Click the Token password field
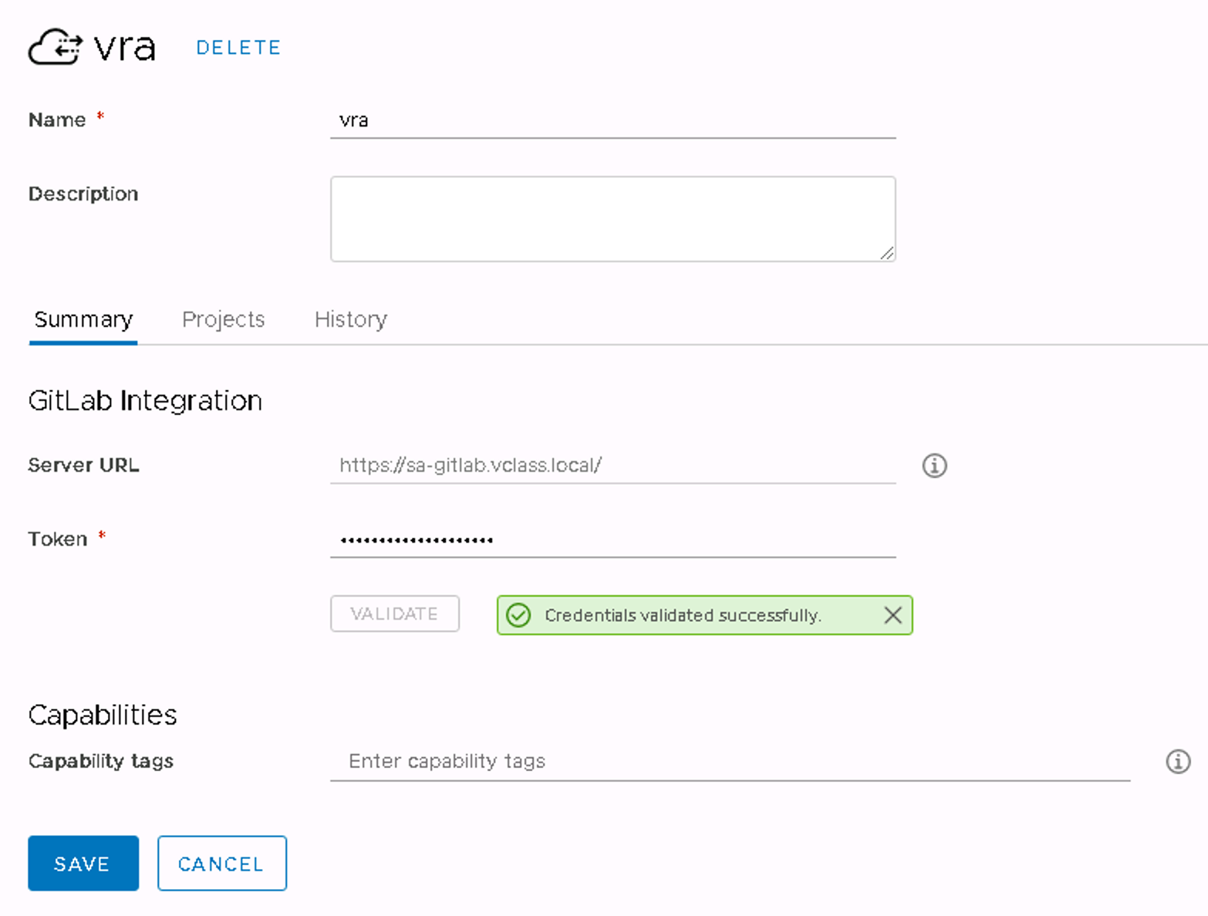The image size is (1208, 916). [x=613, y=540]
